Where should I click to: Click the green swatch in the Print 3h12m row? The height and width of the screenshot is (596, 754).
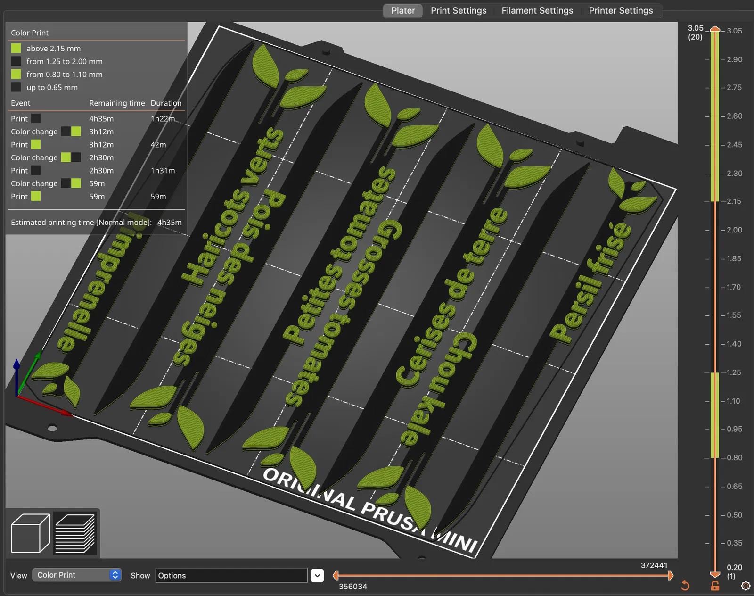36,144
